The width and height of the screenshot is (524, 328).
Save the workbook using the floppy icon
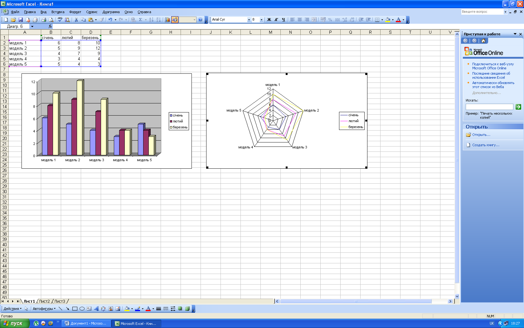pyautogui.click(x=21, y=20)
